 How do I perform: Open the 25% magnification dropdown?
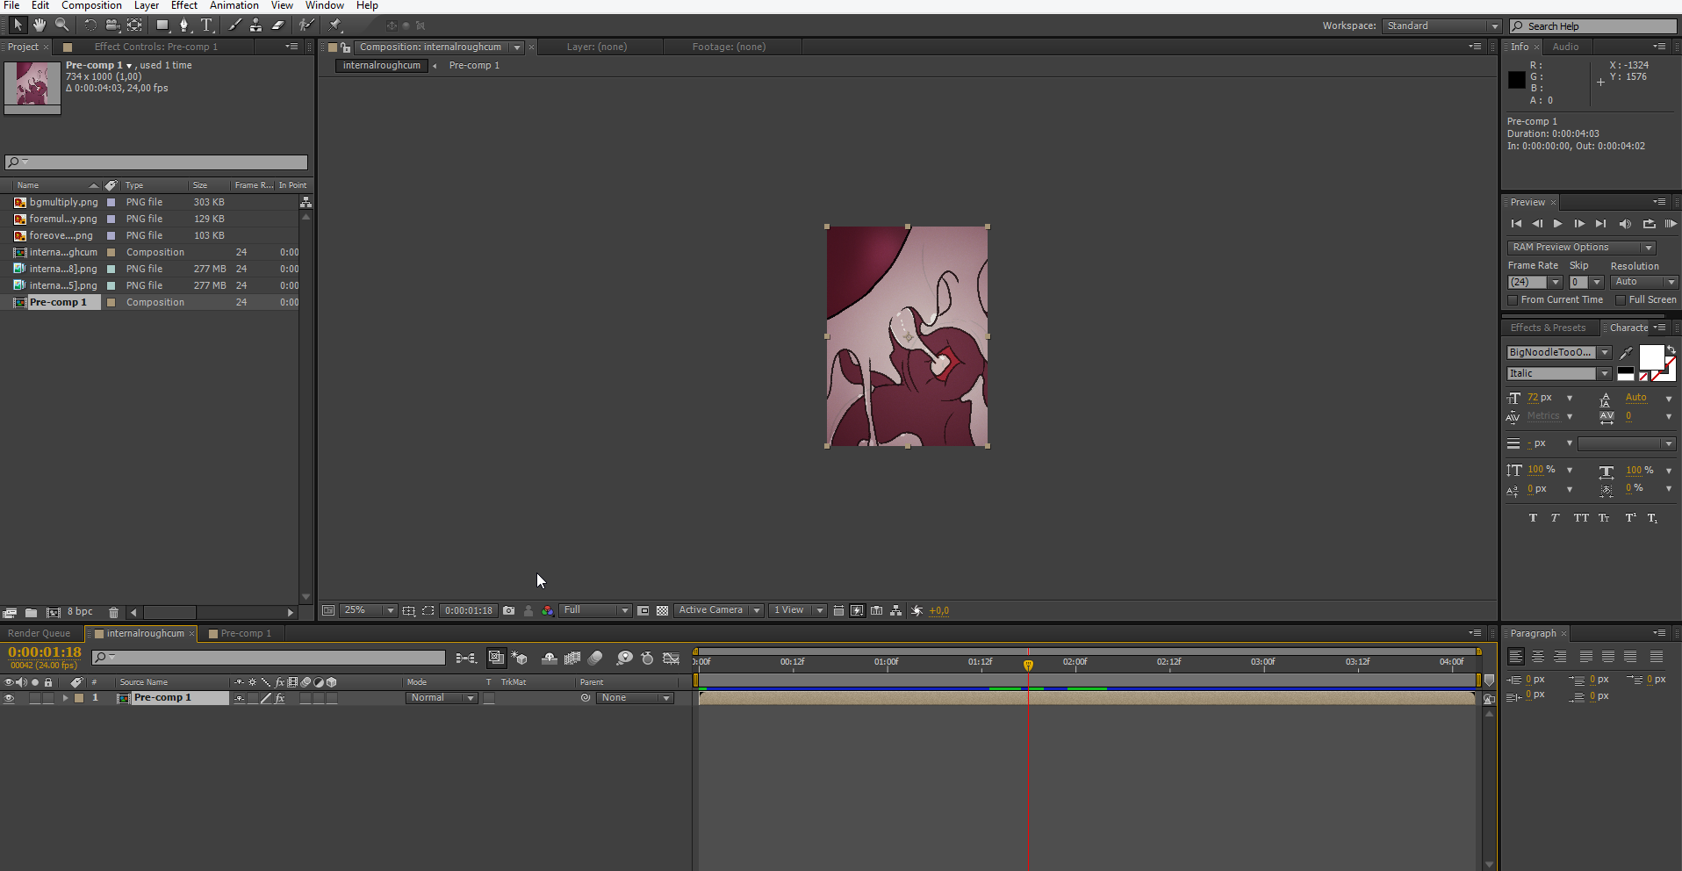point(369,610)
